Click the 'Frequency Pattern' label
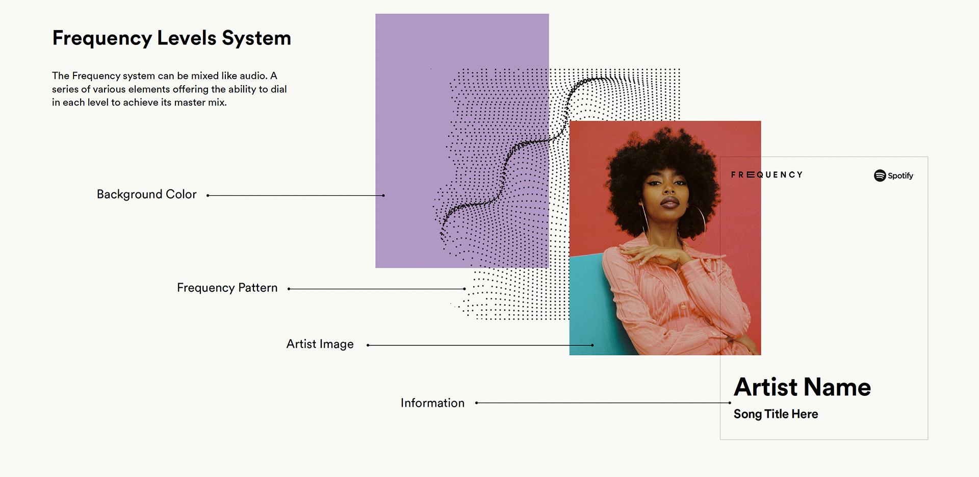979x477 pixels. tap(227, 288)
